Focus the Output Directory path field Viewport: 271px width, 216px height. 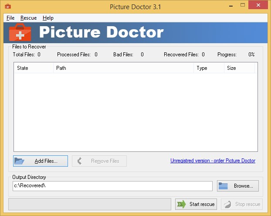tap(112, 186)
